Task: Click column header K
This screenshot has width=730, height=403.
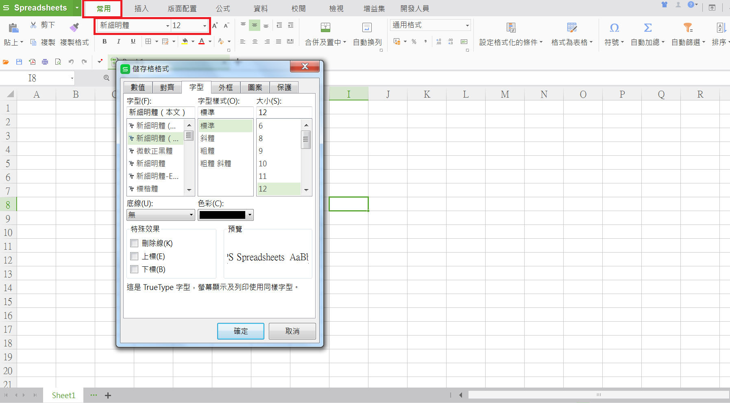Action: pyautogui.click(x=427, y=94)
